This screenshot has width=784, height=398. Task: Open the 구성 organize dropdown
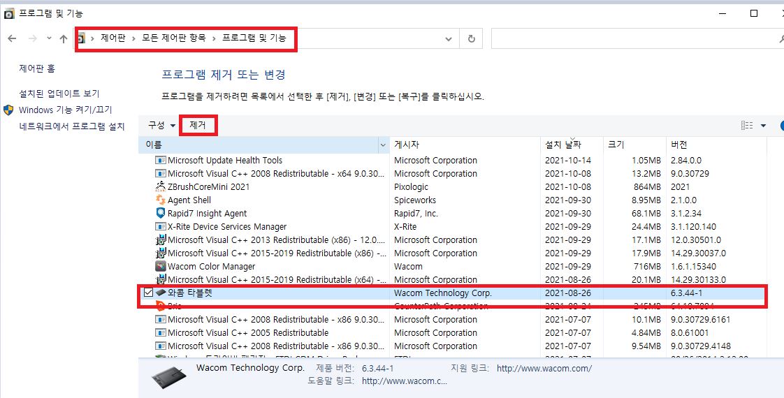click(162, 126)
